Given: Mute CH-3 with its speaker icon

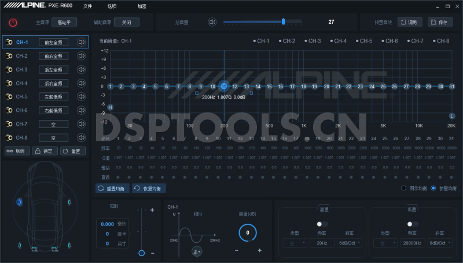Looking at the screenshot, I should point(81,69).
